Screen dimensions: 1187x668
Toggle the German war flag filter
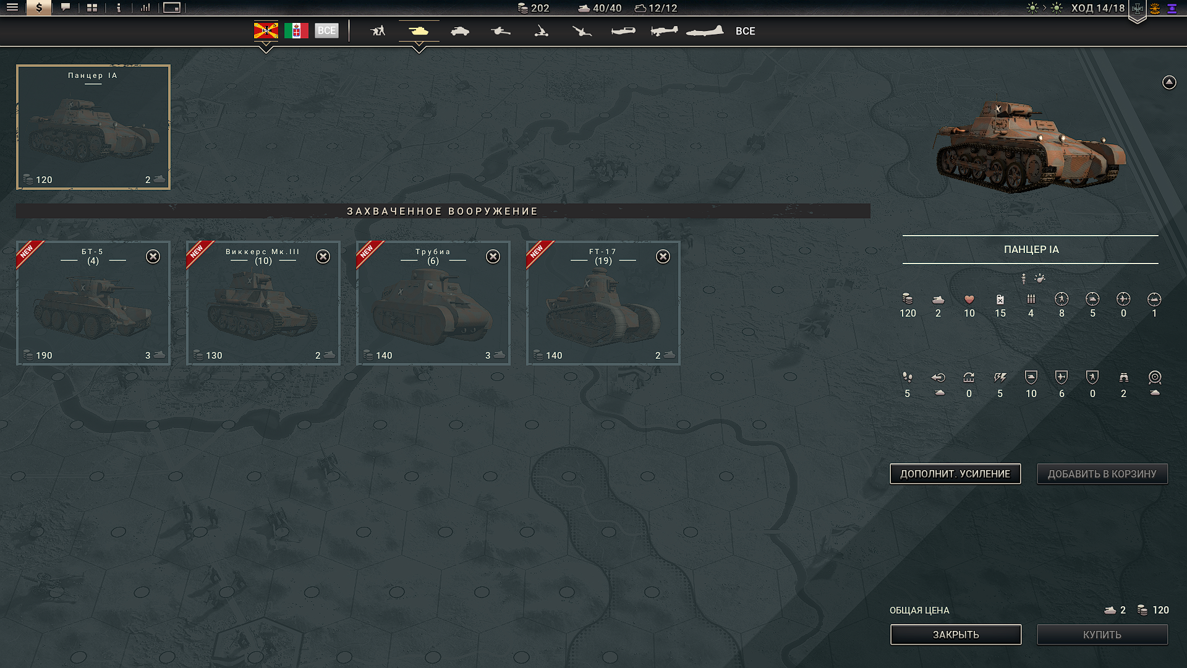[x=266, y=30]
